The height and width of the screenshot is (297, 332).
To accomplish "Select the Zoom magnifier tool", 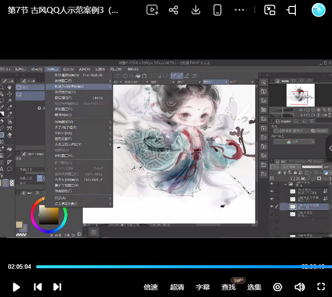I will (1, 87).
